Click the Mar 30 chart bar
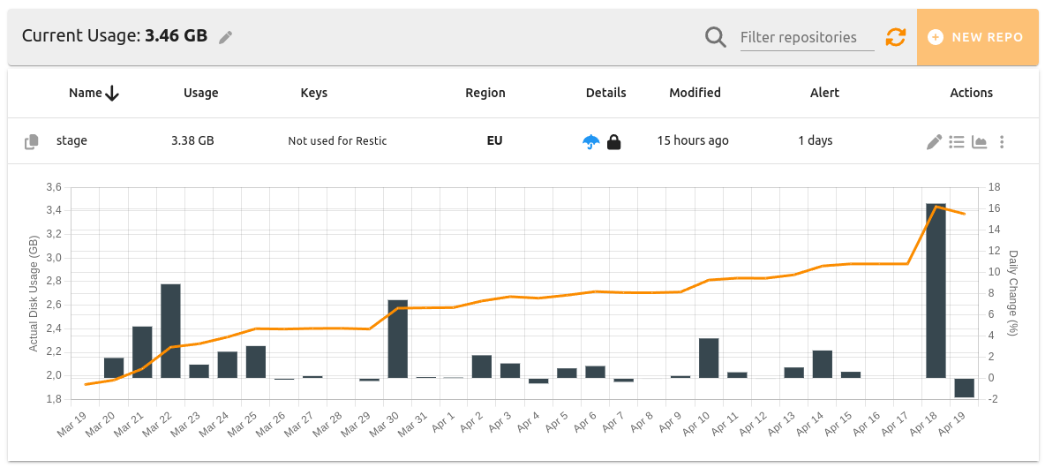This screenshot has width=1045, height=468. click(398, 339)
